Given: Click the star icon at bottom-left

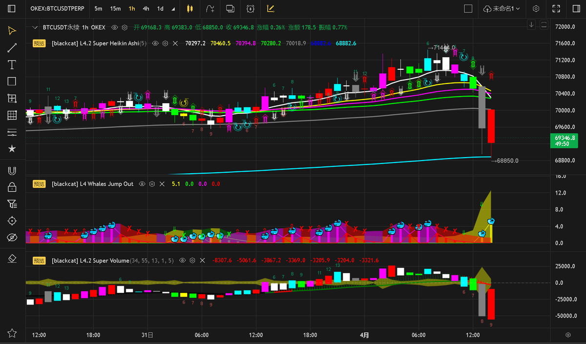Looking at the screenshot, I should (x=12, y=333).
